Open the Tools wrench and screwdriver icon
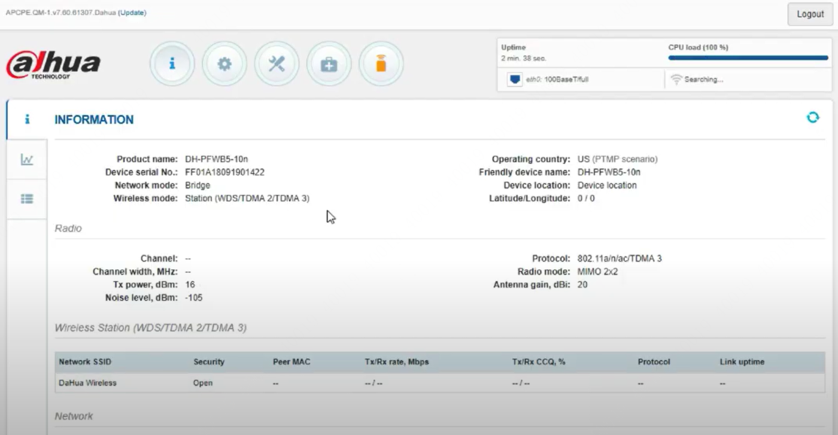This screenshot has width=838, height=435. [277, 63]
